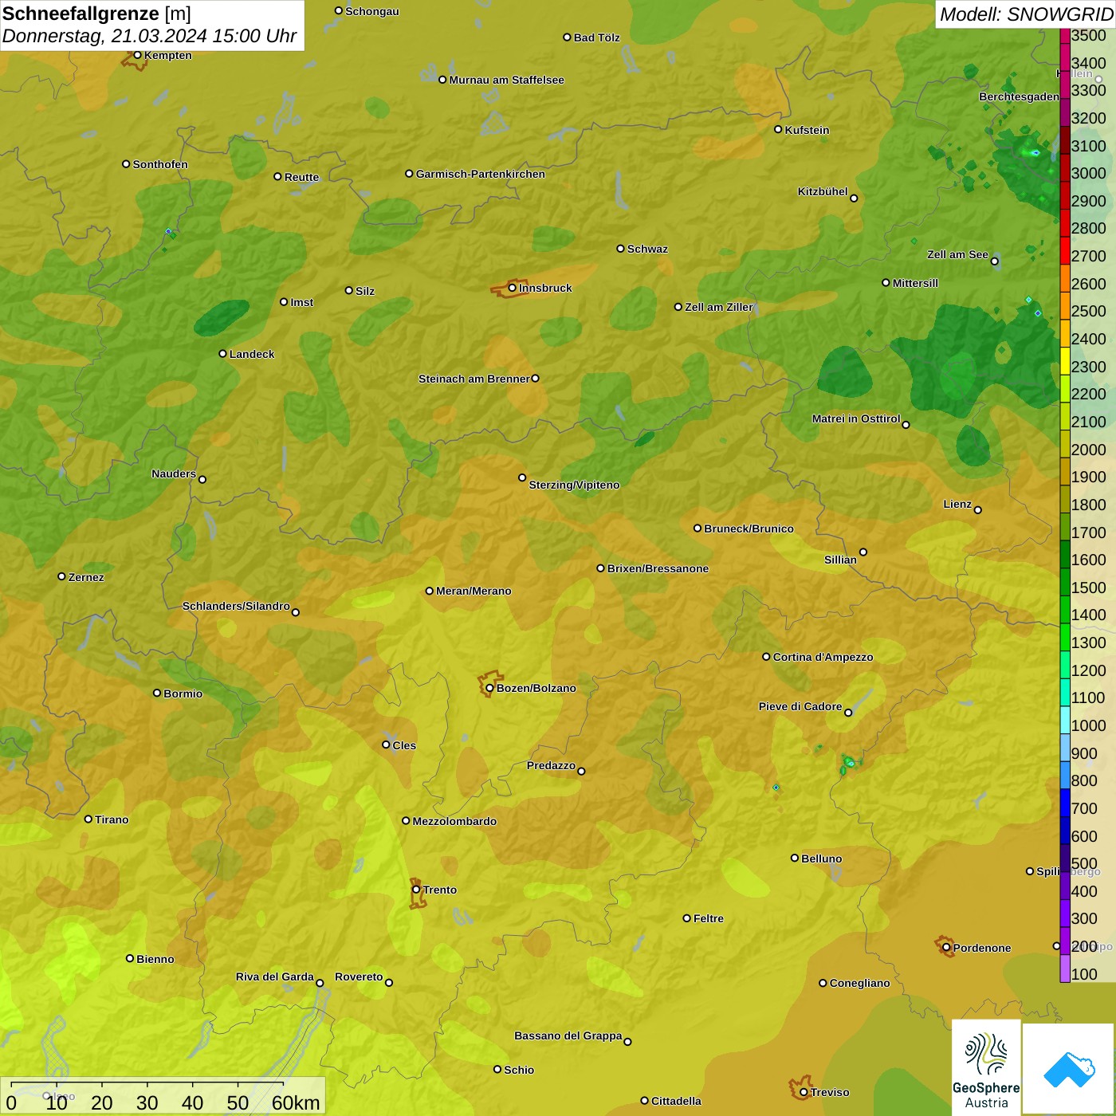Click the "Kufstein" town label

[x=807, y=130]
